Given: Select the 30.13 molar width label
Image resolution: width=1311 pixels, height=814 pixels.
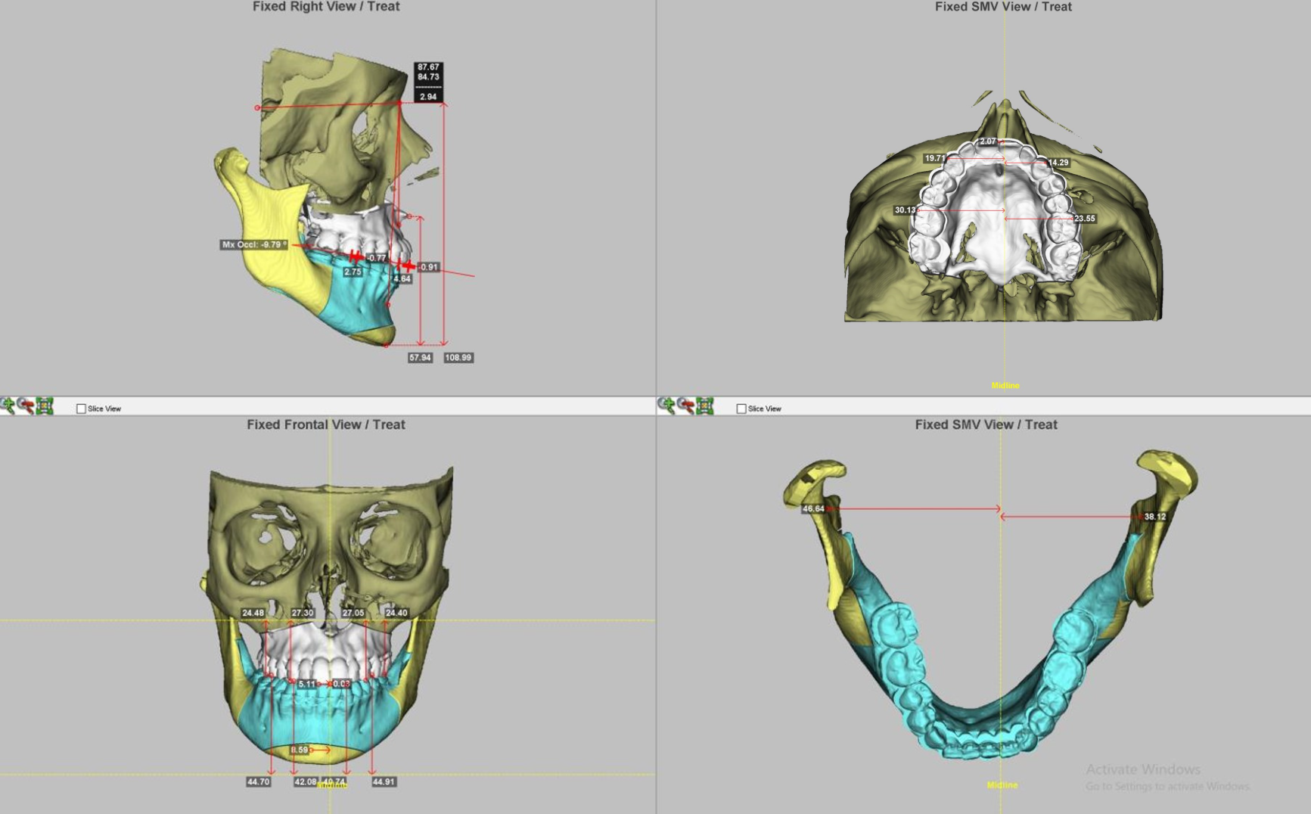Looking at the screenshot, I should [905, 210].
